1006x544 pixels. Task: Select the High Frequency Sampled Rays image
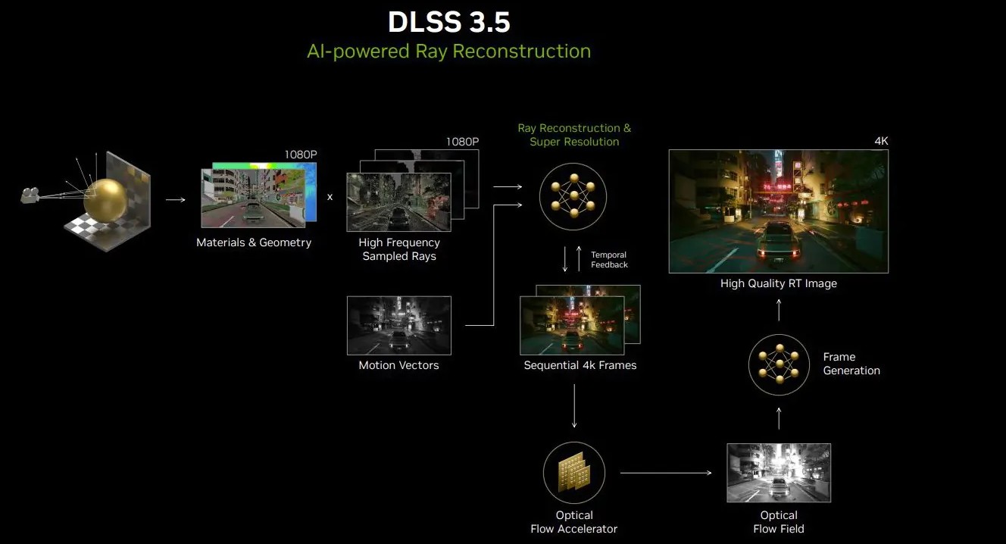pos(398,202)
